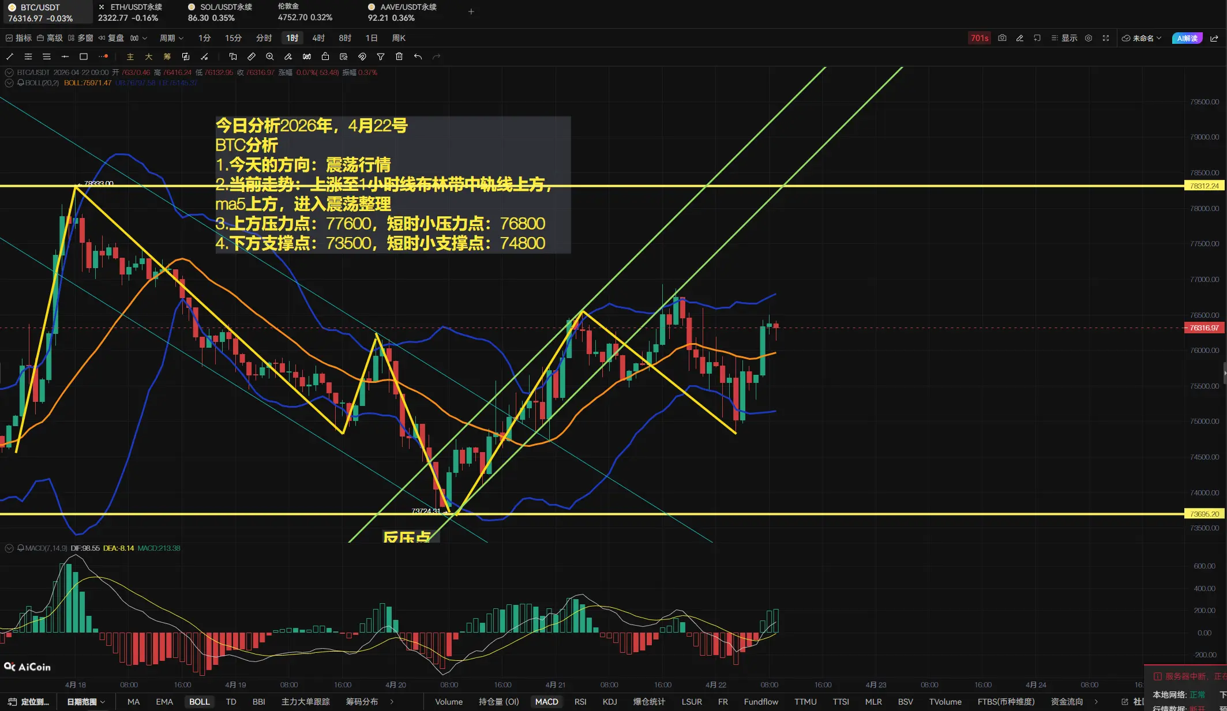
Task: Toggle the BTC/USDT info row circle
Action: 9,73
